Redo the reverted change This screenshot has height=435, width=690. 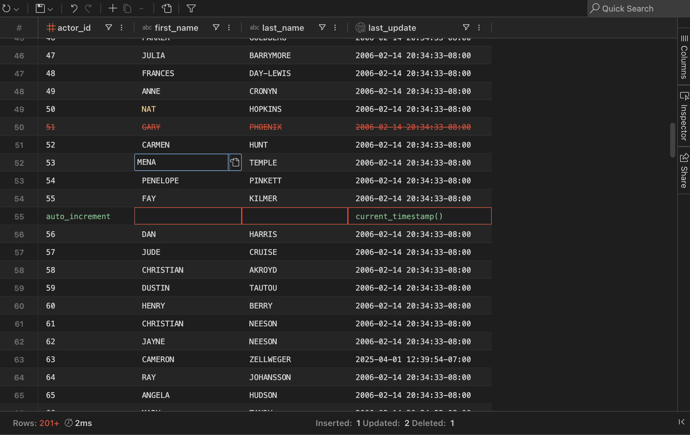(x=88, y=8)
